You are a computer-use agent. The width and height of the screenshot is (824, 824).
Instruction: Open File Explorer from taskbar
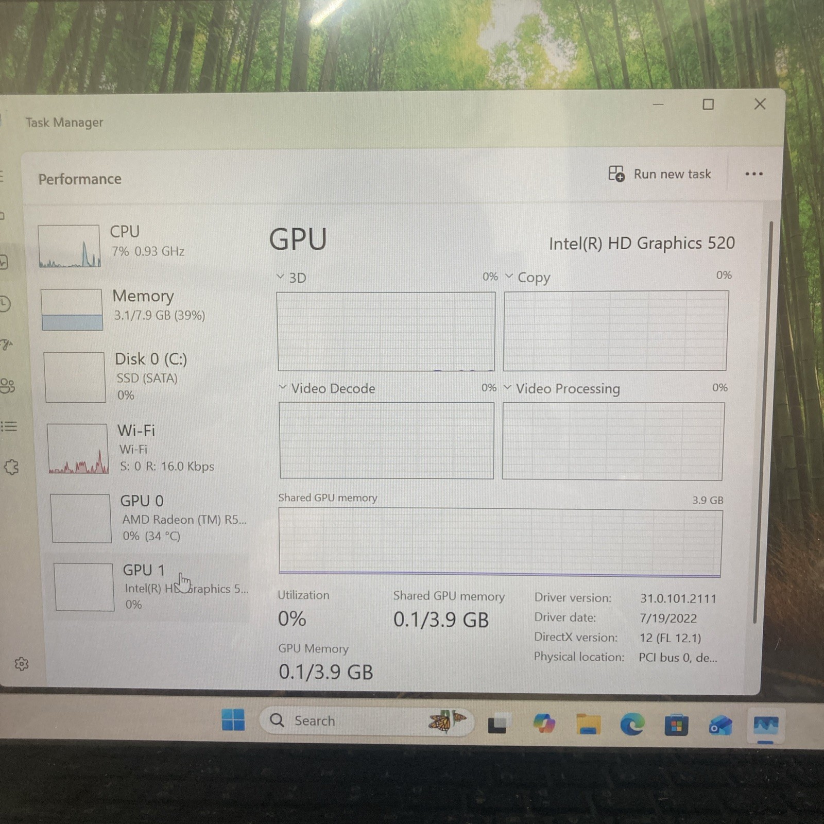(588, 724)
